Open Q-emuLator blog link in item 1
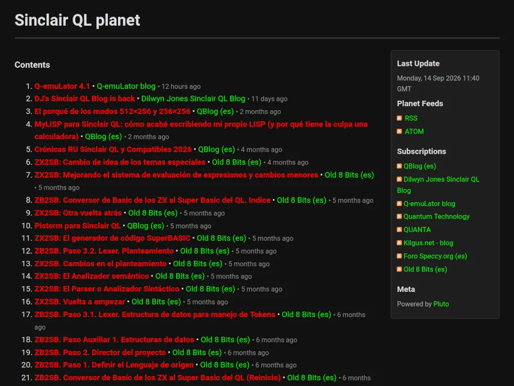The image size is (514, 386). (x=126, y=86)
